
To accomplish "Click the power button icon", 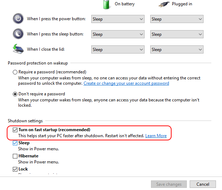I will [18, 19].
